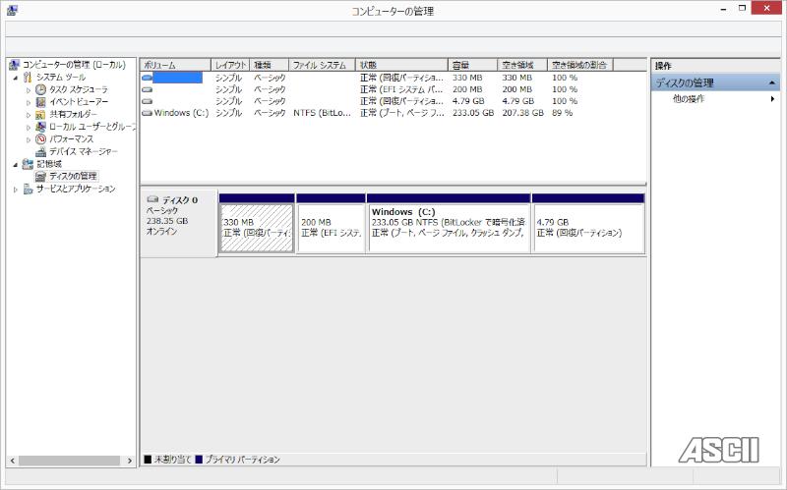The width and height of the screenshot is (787, 490).
Task: Click the volume icon in the 4.79 GB row
Action: [x=147, y=101]
